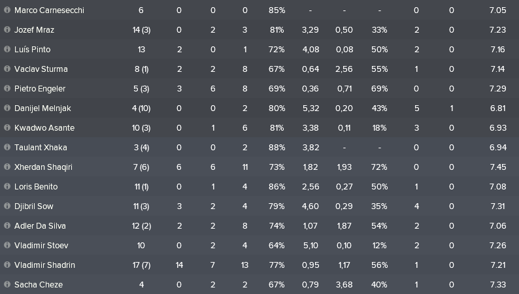Click info icon next to Vaclav Sturma
The image size is (519, 294).
coord(7,69)
